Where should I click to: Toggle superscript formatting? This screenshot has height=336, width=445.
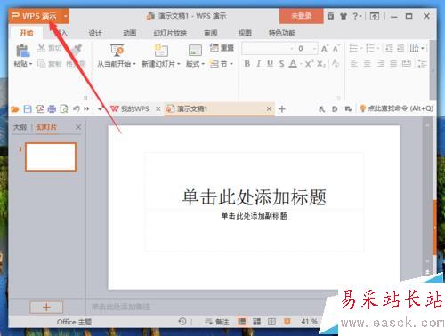pyautogui.click(x=309, y=63)
